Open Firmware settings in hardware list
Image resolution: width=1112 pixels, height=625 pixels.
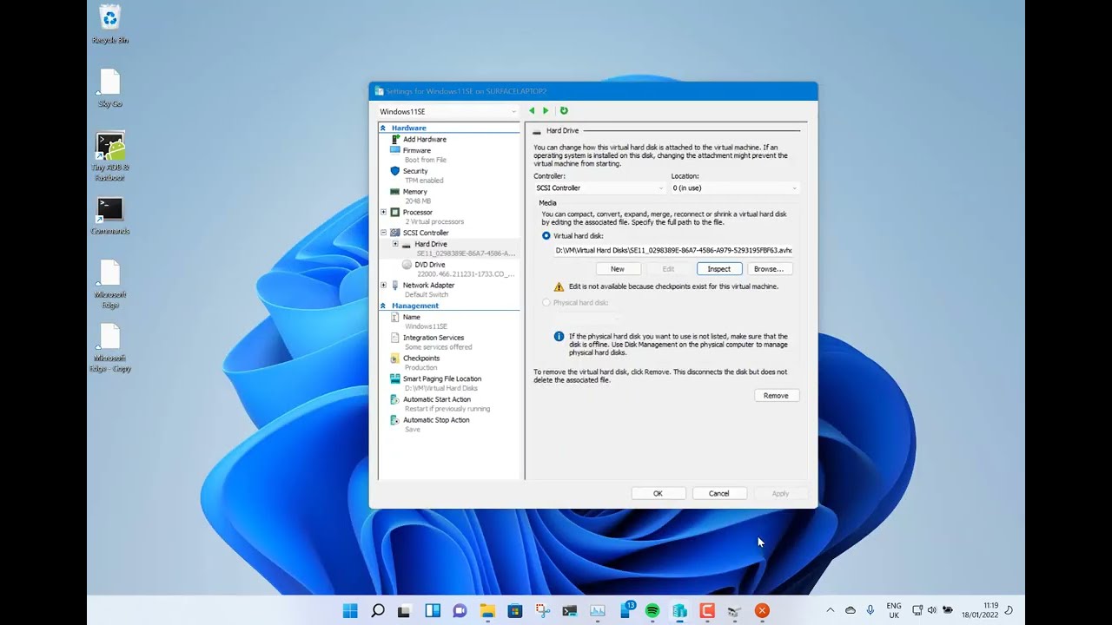point(417,150)
